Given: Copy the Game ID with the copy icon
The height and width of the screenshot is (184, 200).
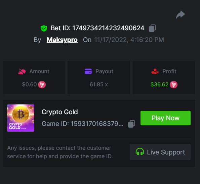Looking at the screenshot, I should tap(131, 124).
